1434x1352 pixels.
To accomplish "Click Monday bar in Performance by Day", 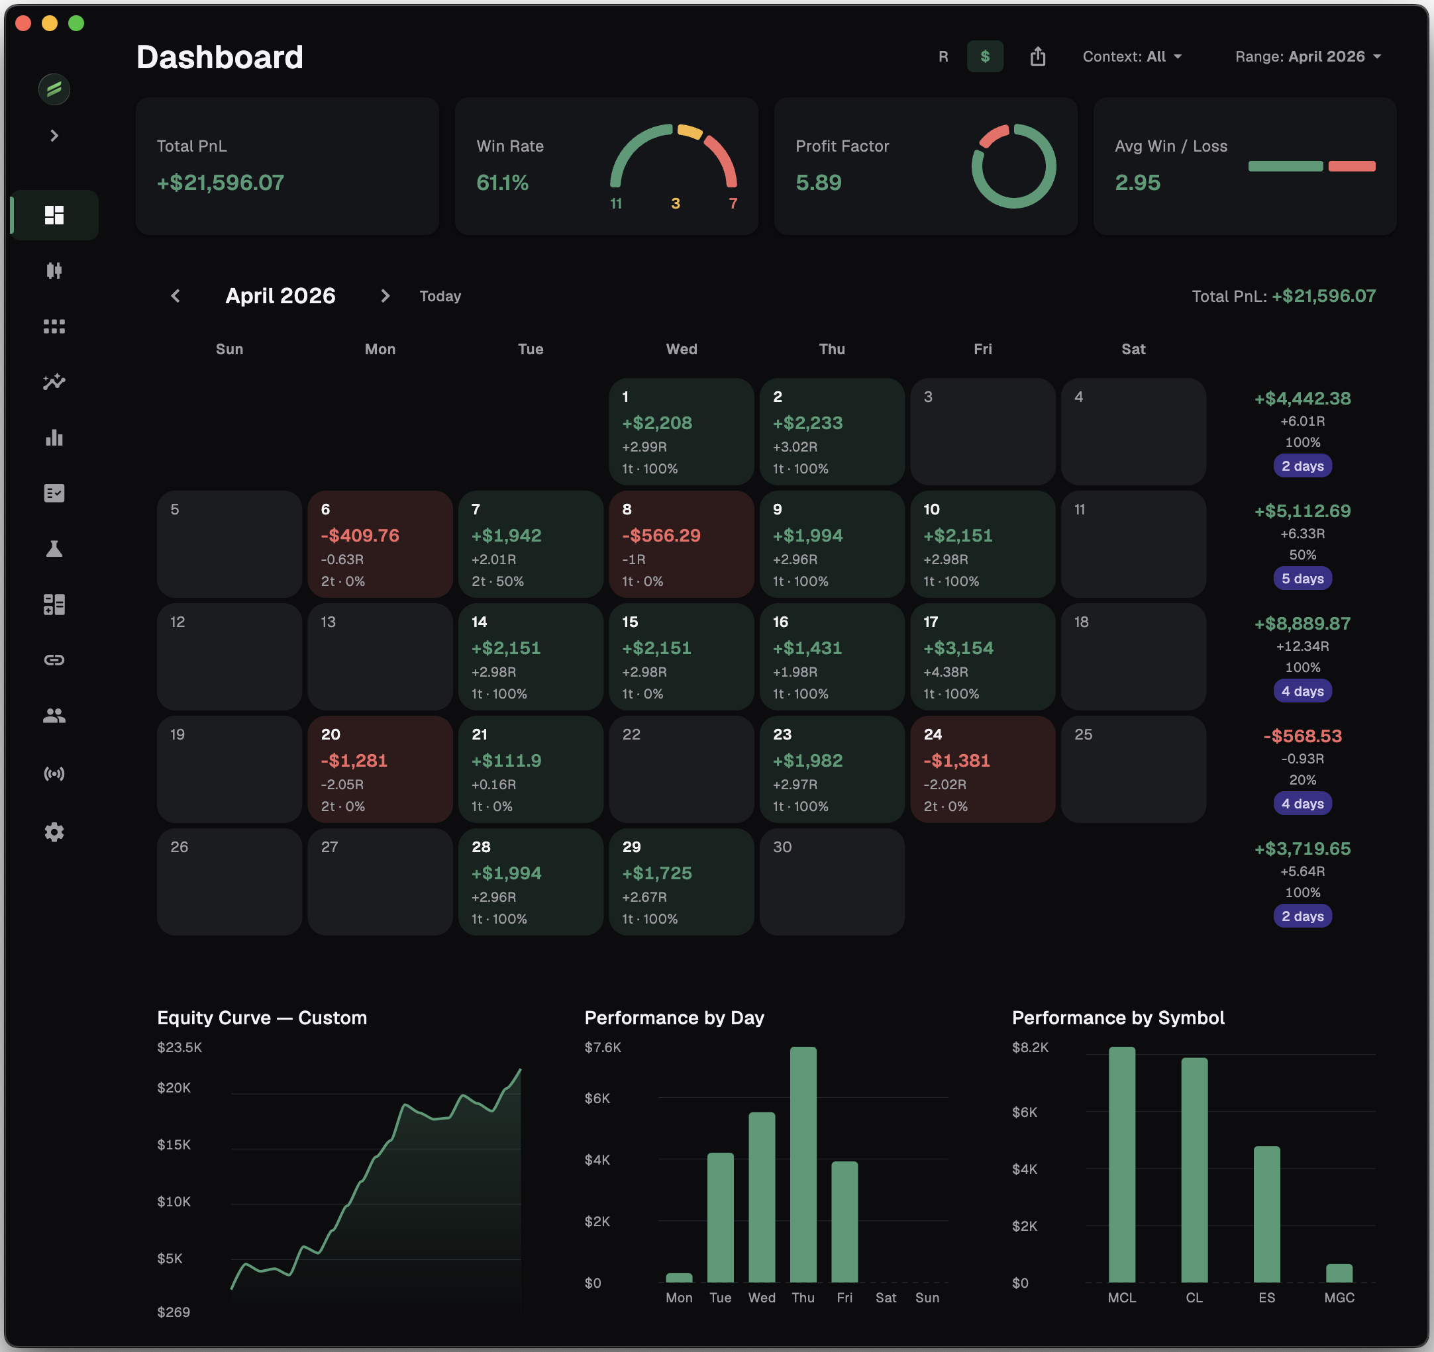I will (x=679, y=1277).
